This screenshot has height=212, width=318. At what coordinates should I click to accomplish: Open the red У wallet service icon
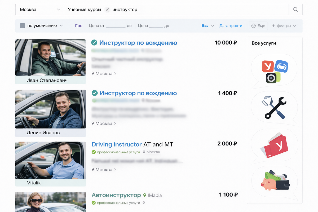coord(274,145)
